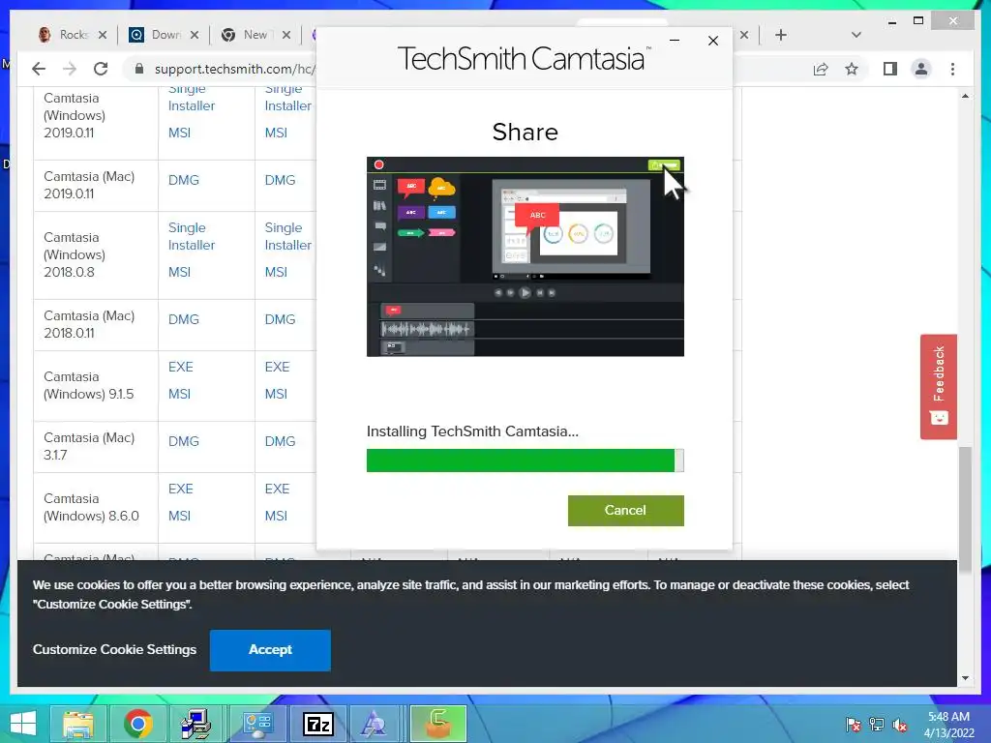
Task: Open Chrome from the taskbar
Action: (138, 724)
